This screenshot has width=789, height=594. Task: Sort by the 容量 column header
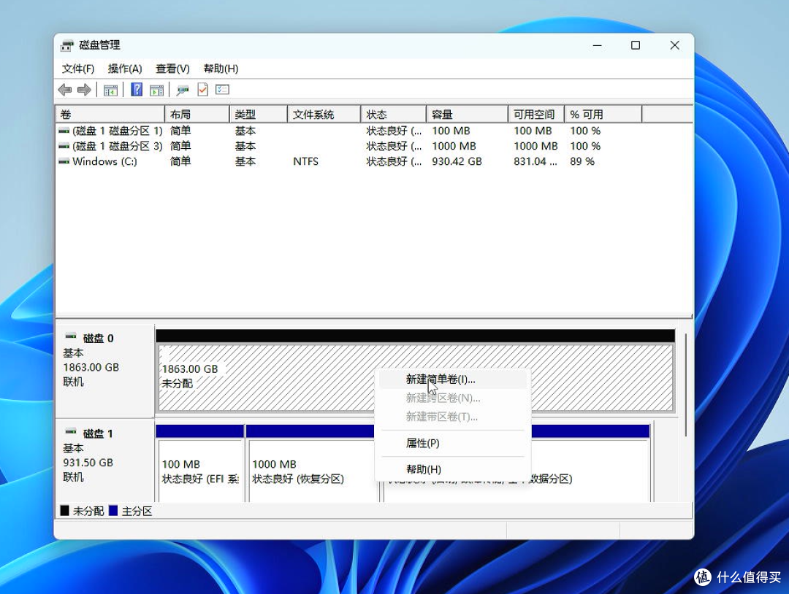(467, 115)
